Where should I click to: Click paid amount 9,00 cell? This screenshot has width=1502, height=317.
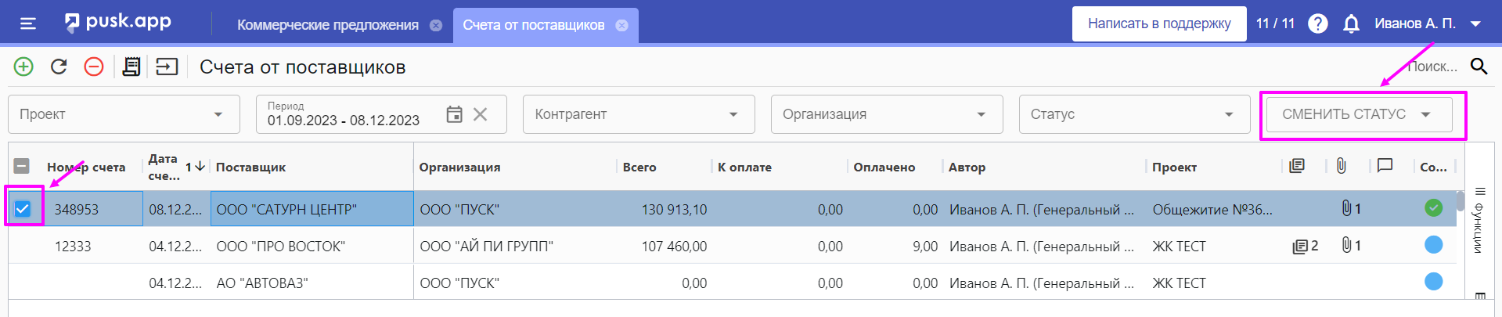(895, 246)
